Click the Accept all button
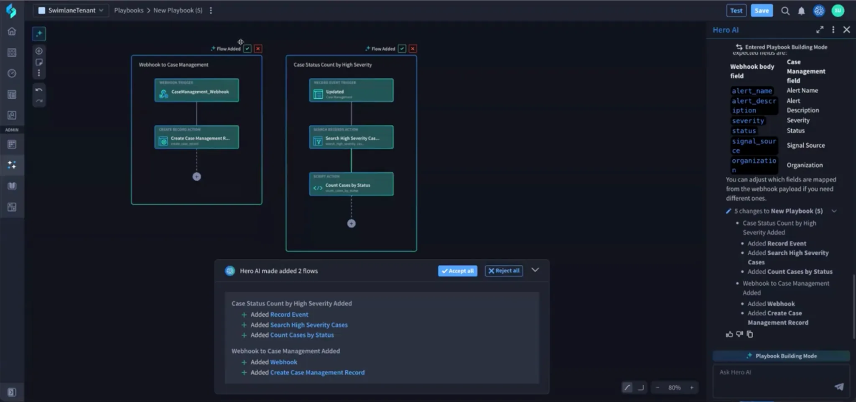This screenshot has height=402, width=856. pos(457,271)
